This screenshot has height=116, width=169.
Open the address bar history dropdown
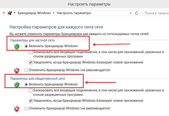pyautogui.click(x=131, y=13)
